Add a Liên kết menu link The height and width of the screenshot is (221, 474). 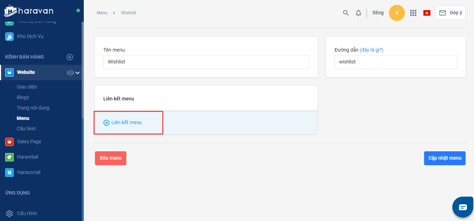123,123
